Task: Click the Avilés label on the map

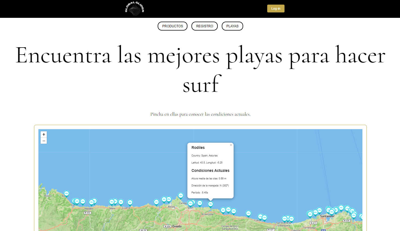Action: tap(171, 207)
